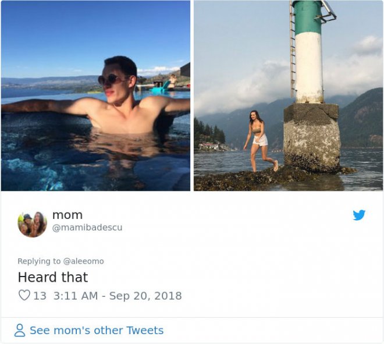
Task: Click the like count 13
Action: click(x=40, y=296)
